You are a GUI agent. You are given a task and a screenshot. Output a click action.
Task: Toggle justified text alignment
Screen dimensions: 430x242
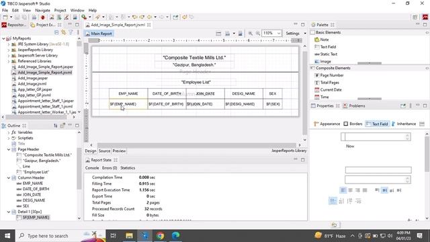[365, 190]
